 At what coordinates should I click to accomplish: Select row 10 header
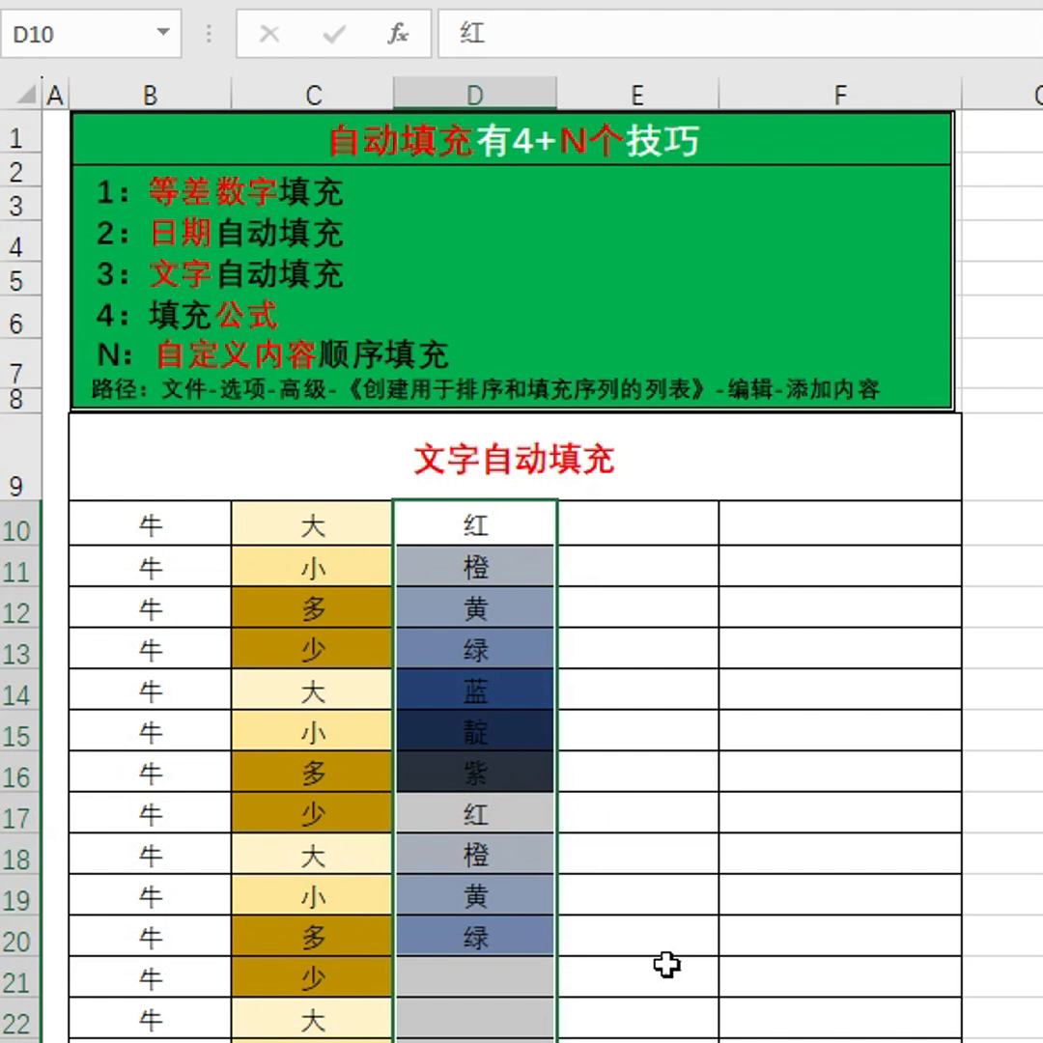click(x=20, y=522)
